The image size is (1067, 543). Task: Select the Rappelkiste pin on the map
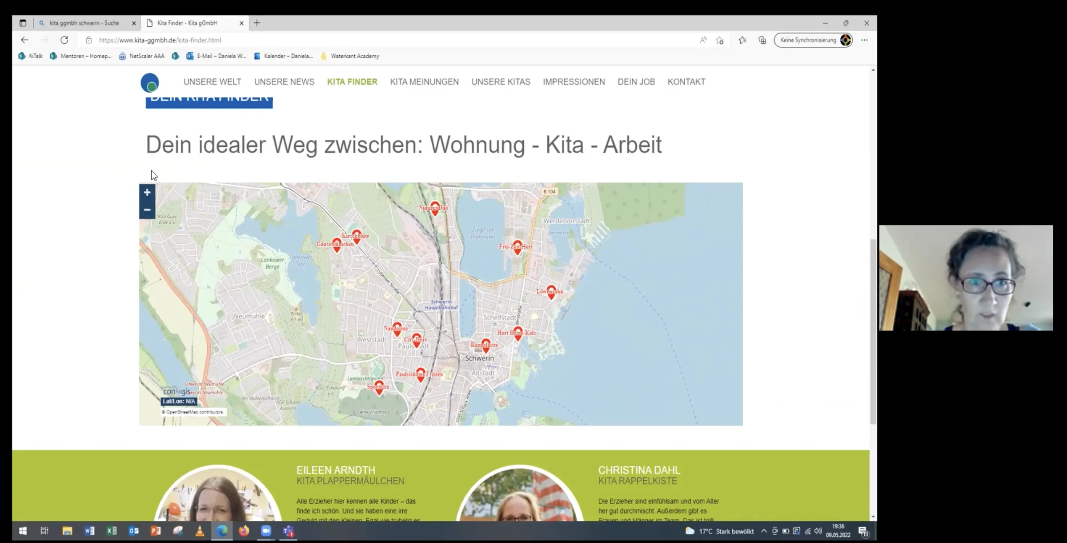pyautogui.click(x=485, y=345)
